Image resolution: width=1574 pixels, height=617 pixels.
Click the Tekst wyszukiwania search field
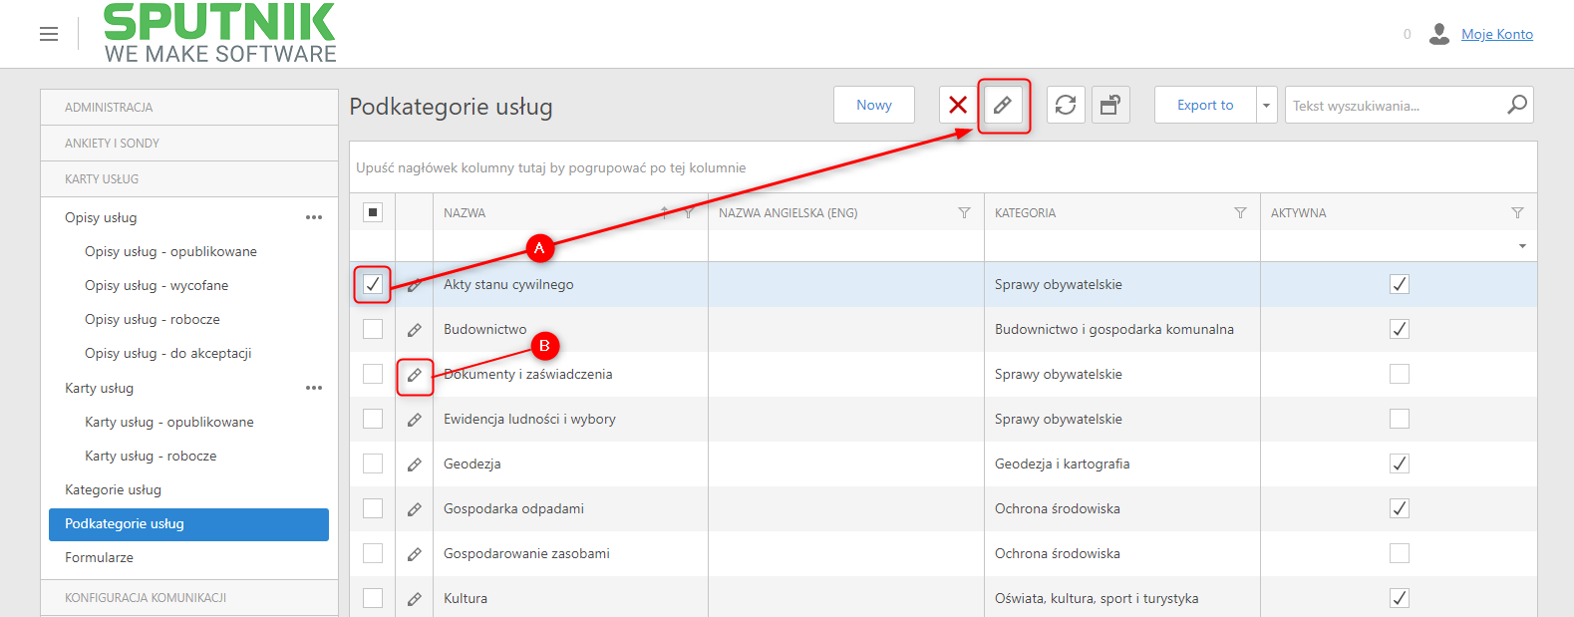pyautogui.click(x=1396, y=105)
